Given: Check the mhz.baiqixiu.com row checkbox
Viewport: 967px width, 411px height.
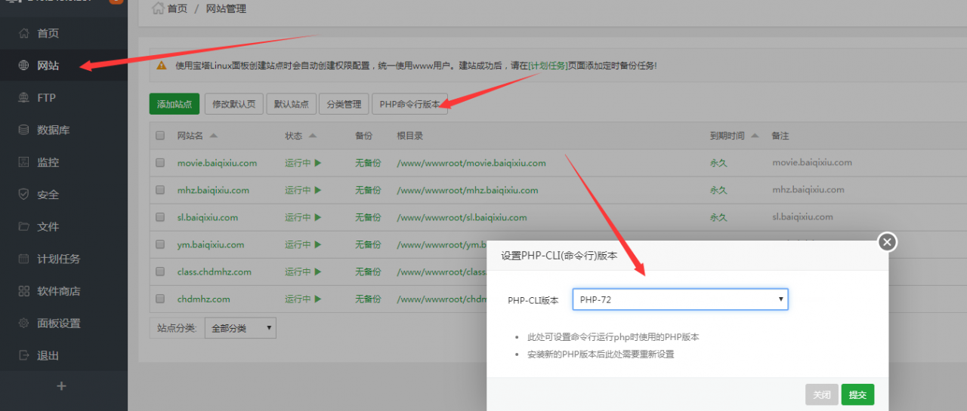Looking at the screenshot, I should tap(159, 190).
